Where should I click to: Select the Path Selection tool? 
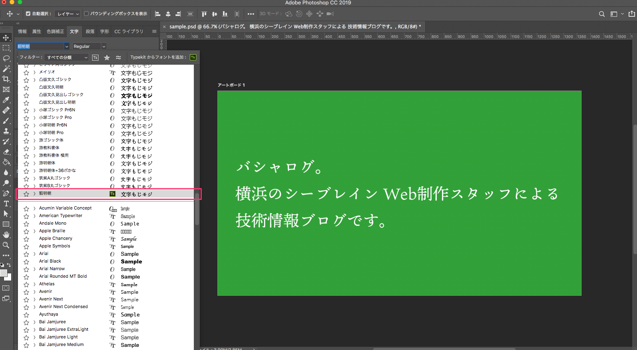[x=6, y=214]
